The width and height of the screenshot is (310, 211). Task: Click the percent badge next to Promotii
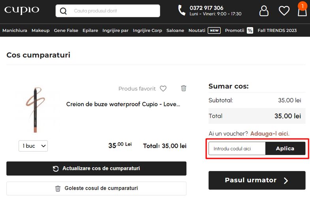[x=250, y=31]
